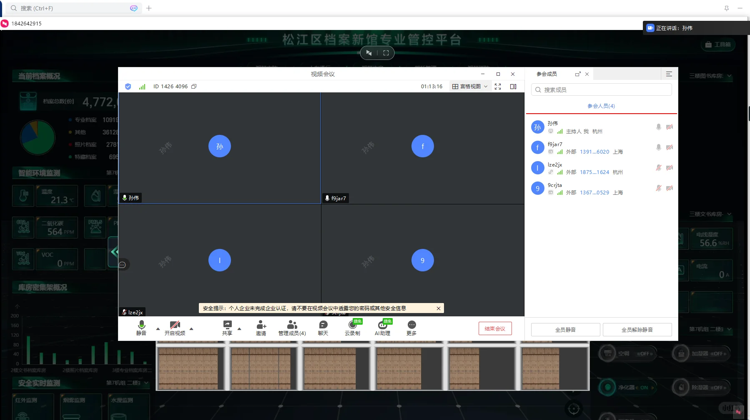The height and width of the screenshot is (420, 750).
Task: Open the 三楼图书库房 room dropdown
Action: [x=710, y=76]
